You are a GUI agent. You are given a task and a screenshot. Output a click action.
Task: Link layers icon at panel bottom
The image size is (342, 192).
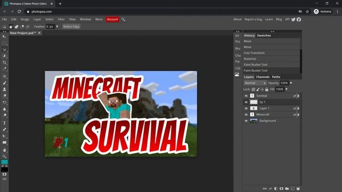point(265,188)
